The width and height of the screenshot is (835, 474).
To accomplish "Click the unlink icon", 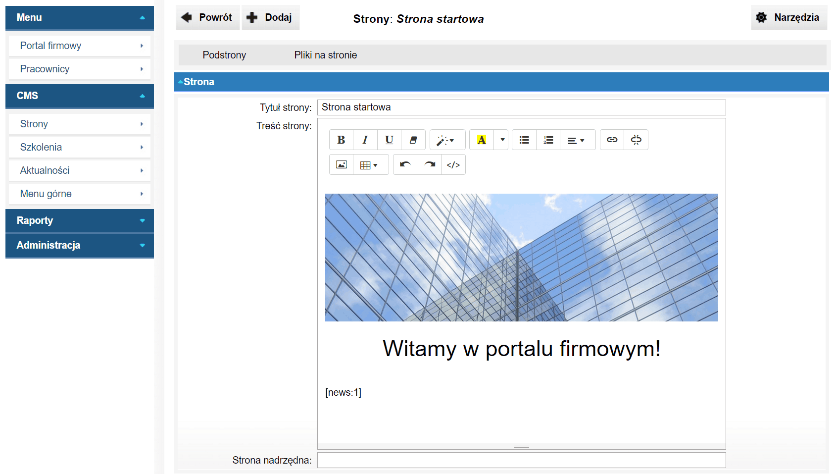I will (x=636, y=140).
